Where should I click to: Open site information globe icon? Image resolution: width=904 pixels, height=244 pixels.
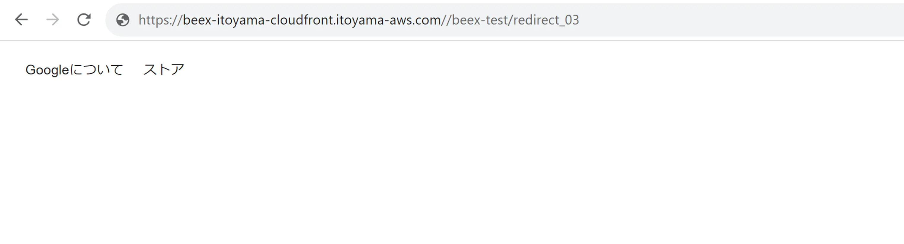pyautogui.click(x=123, y=20)
